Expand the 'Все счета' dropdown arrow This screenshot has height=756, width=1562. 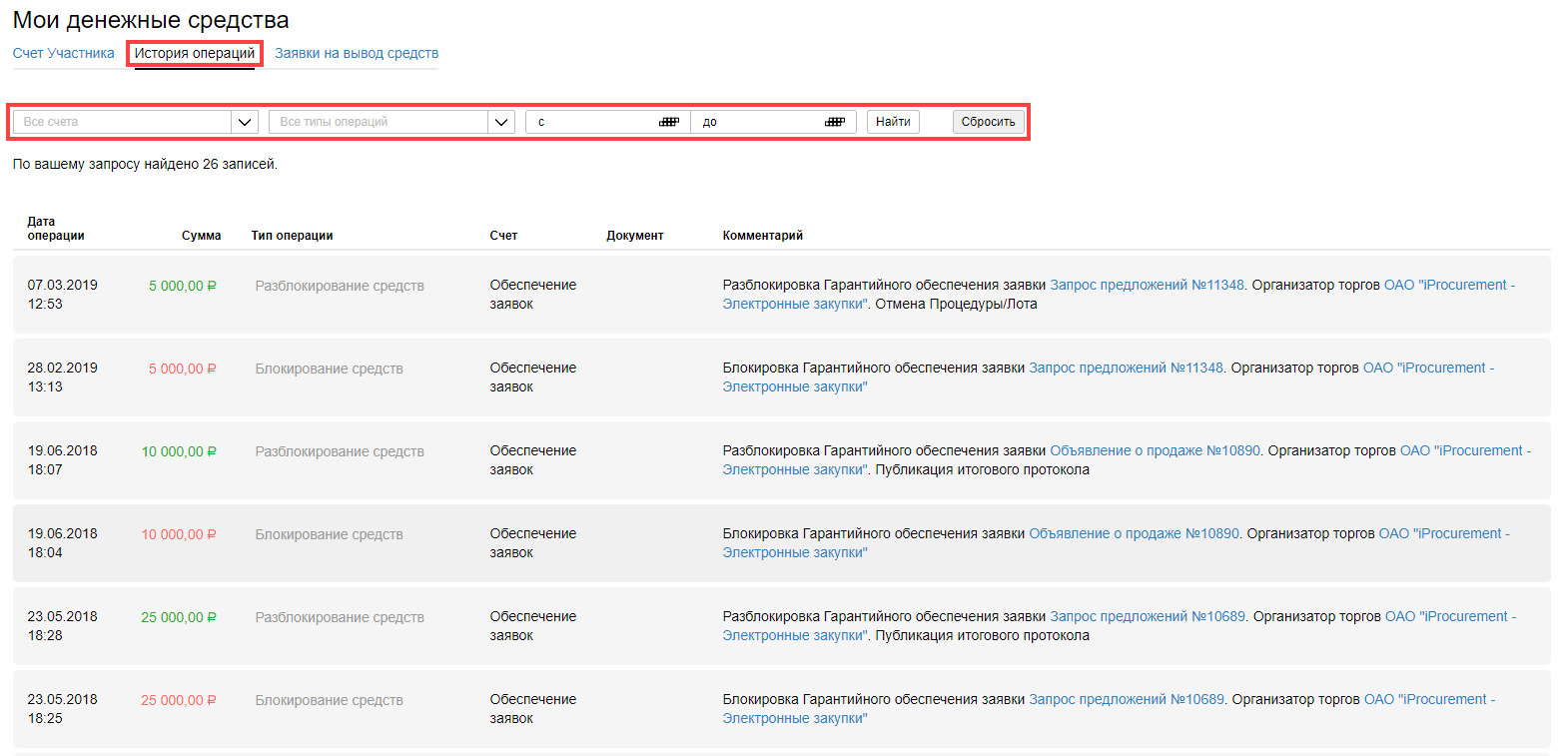(x=245, y=122)
